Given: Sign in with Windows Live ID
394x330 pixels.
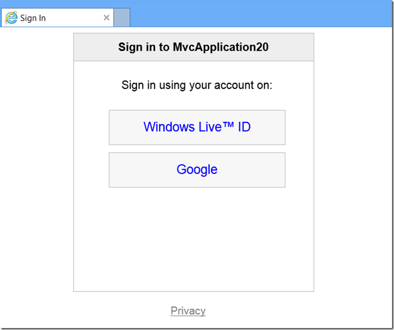Looking at the screenshot, I should pos(197,127).
